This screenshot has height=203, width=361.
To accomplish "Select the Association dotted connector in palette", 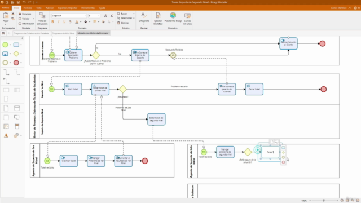I will pyautogui.click(x=17, y=72).
